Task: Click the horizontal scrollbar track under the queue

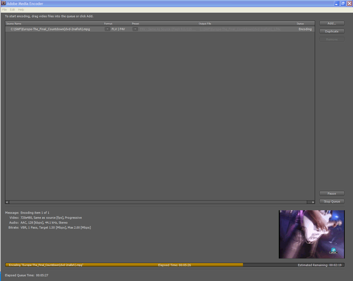Action: [158, 202]
